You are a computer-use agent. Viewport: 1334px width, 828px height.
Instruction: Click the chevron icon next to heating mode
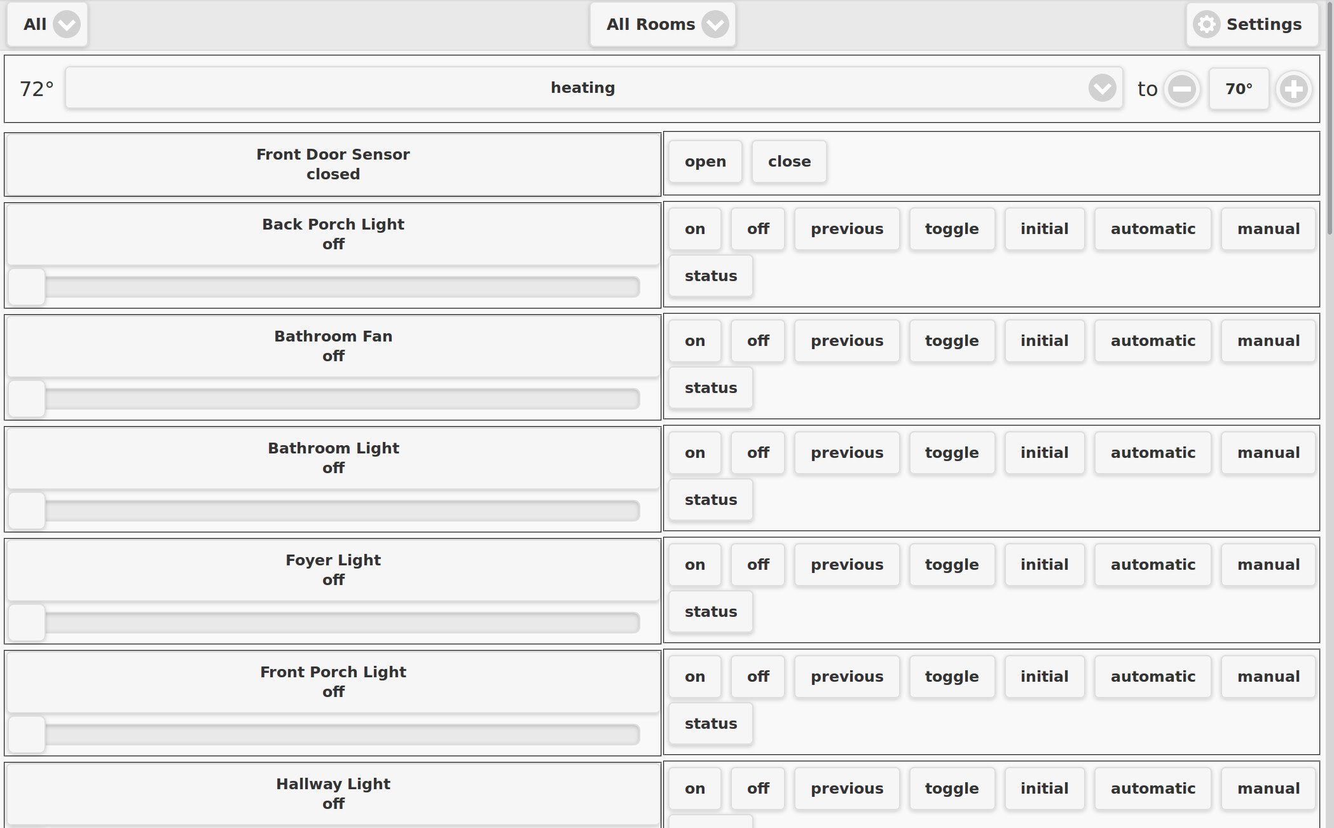point(1101,88)
